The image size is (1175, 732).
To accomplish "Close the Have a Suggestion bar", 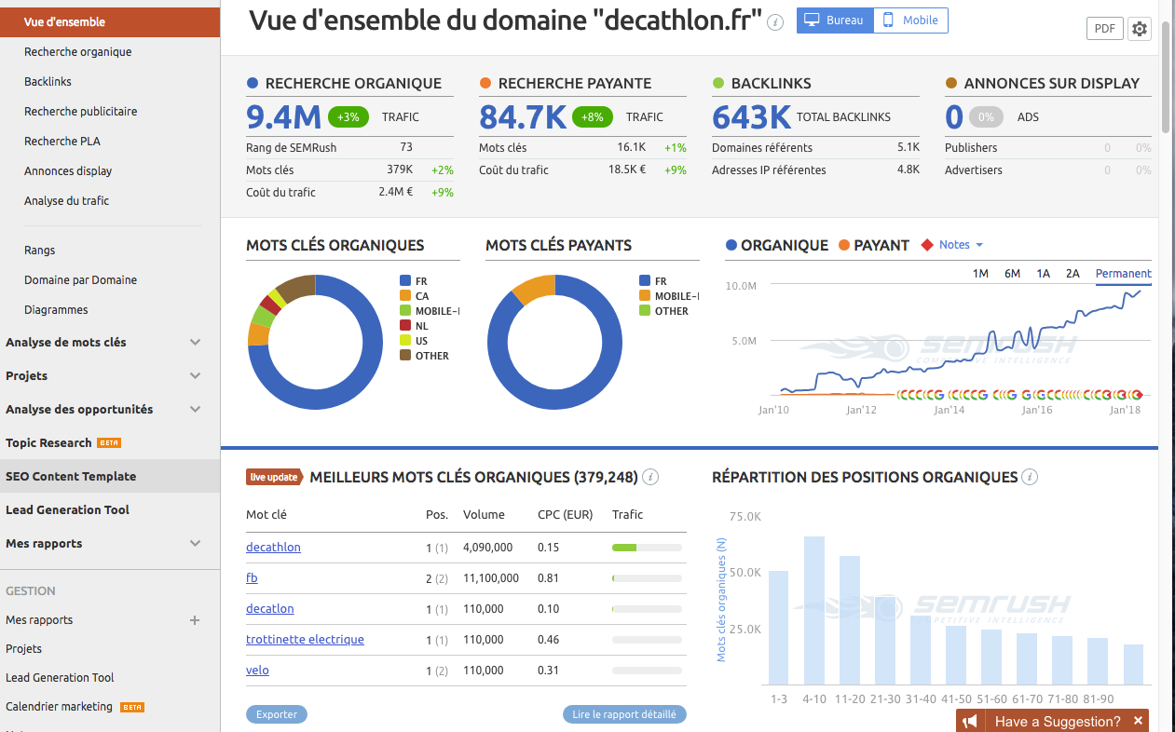I will pos(1138,721).
